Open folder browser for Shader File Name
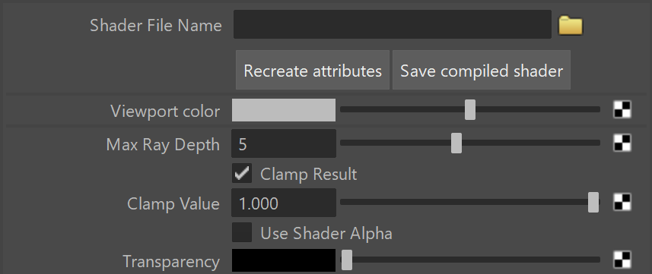Image resolution: width=652 pixels, height=274 pixels. point(570,25)
